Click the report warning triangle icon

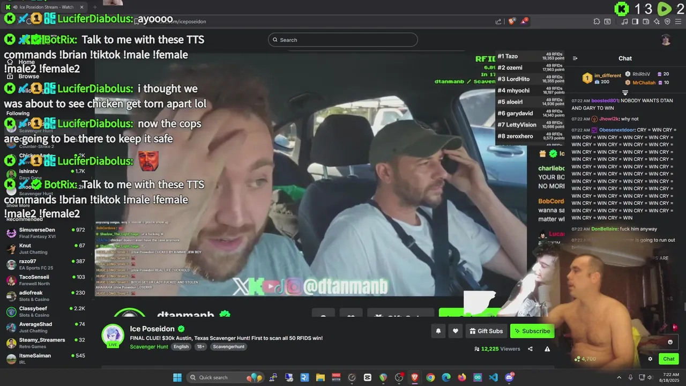pos(547,349)
